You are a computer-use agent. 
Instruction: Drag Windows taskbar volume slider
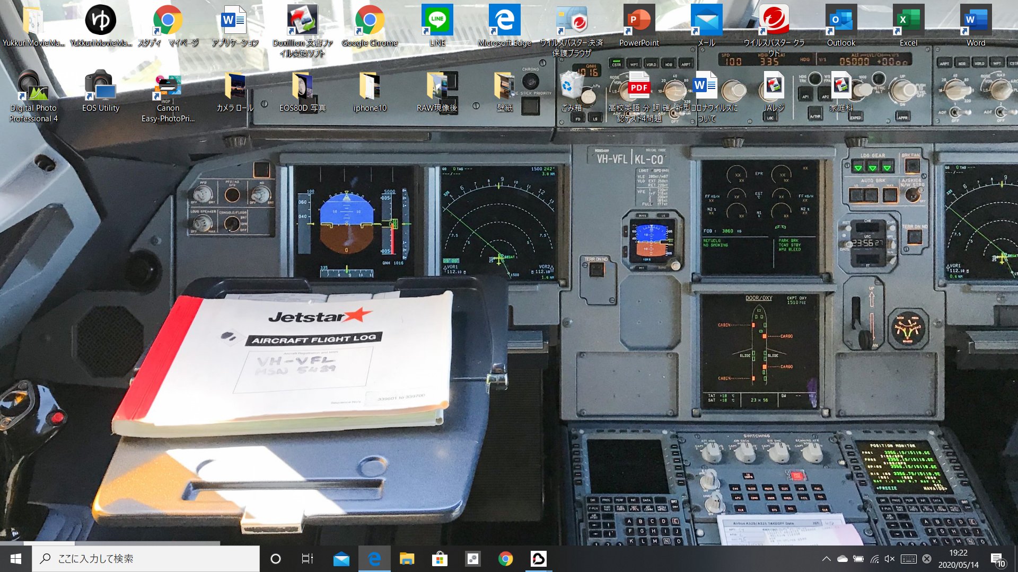pyautogui.click(x=891, y=558)
